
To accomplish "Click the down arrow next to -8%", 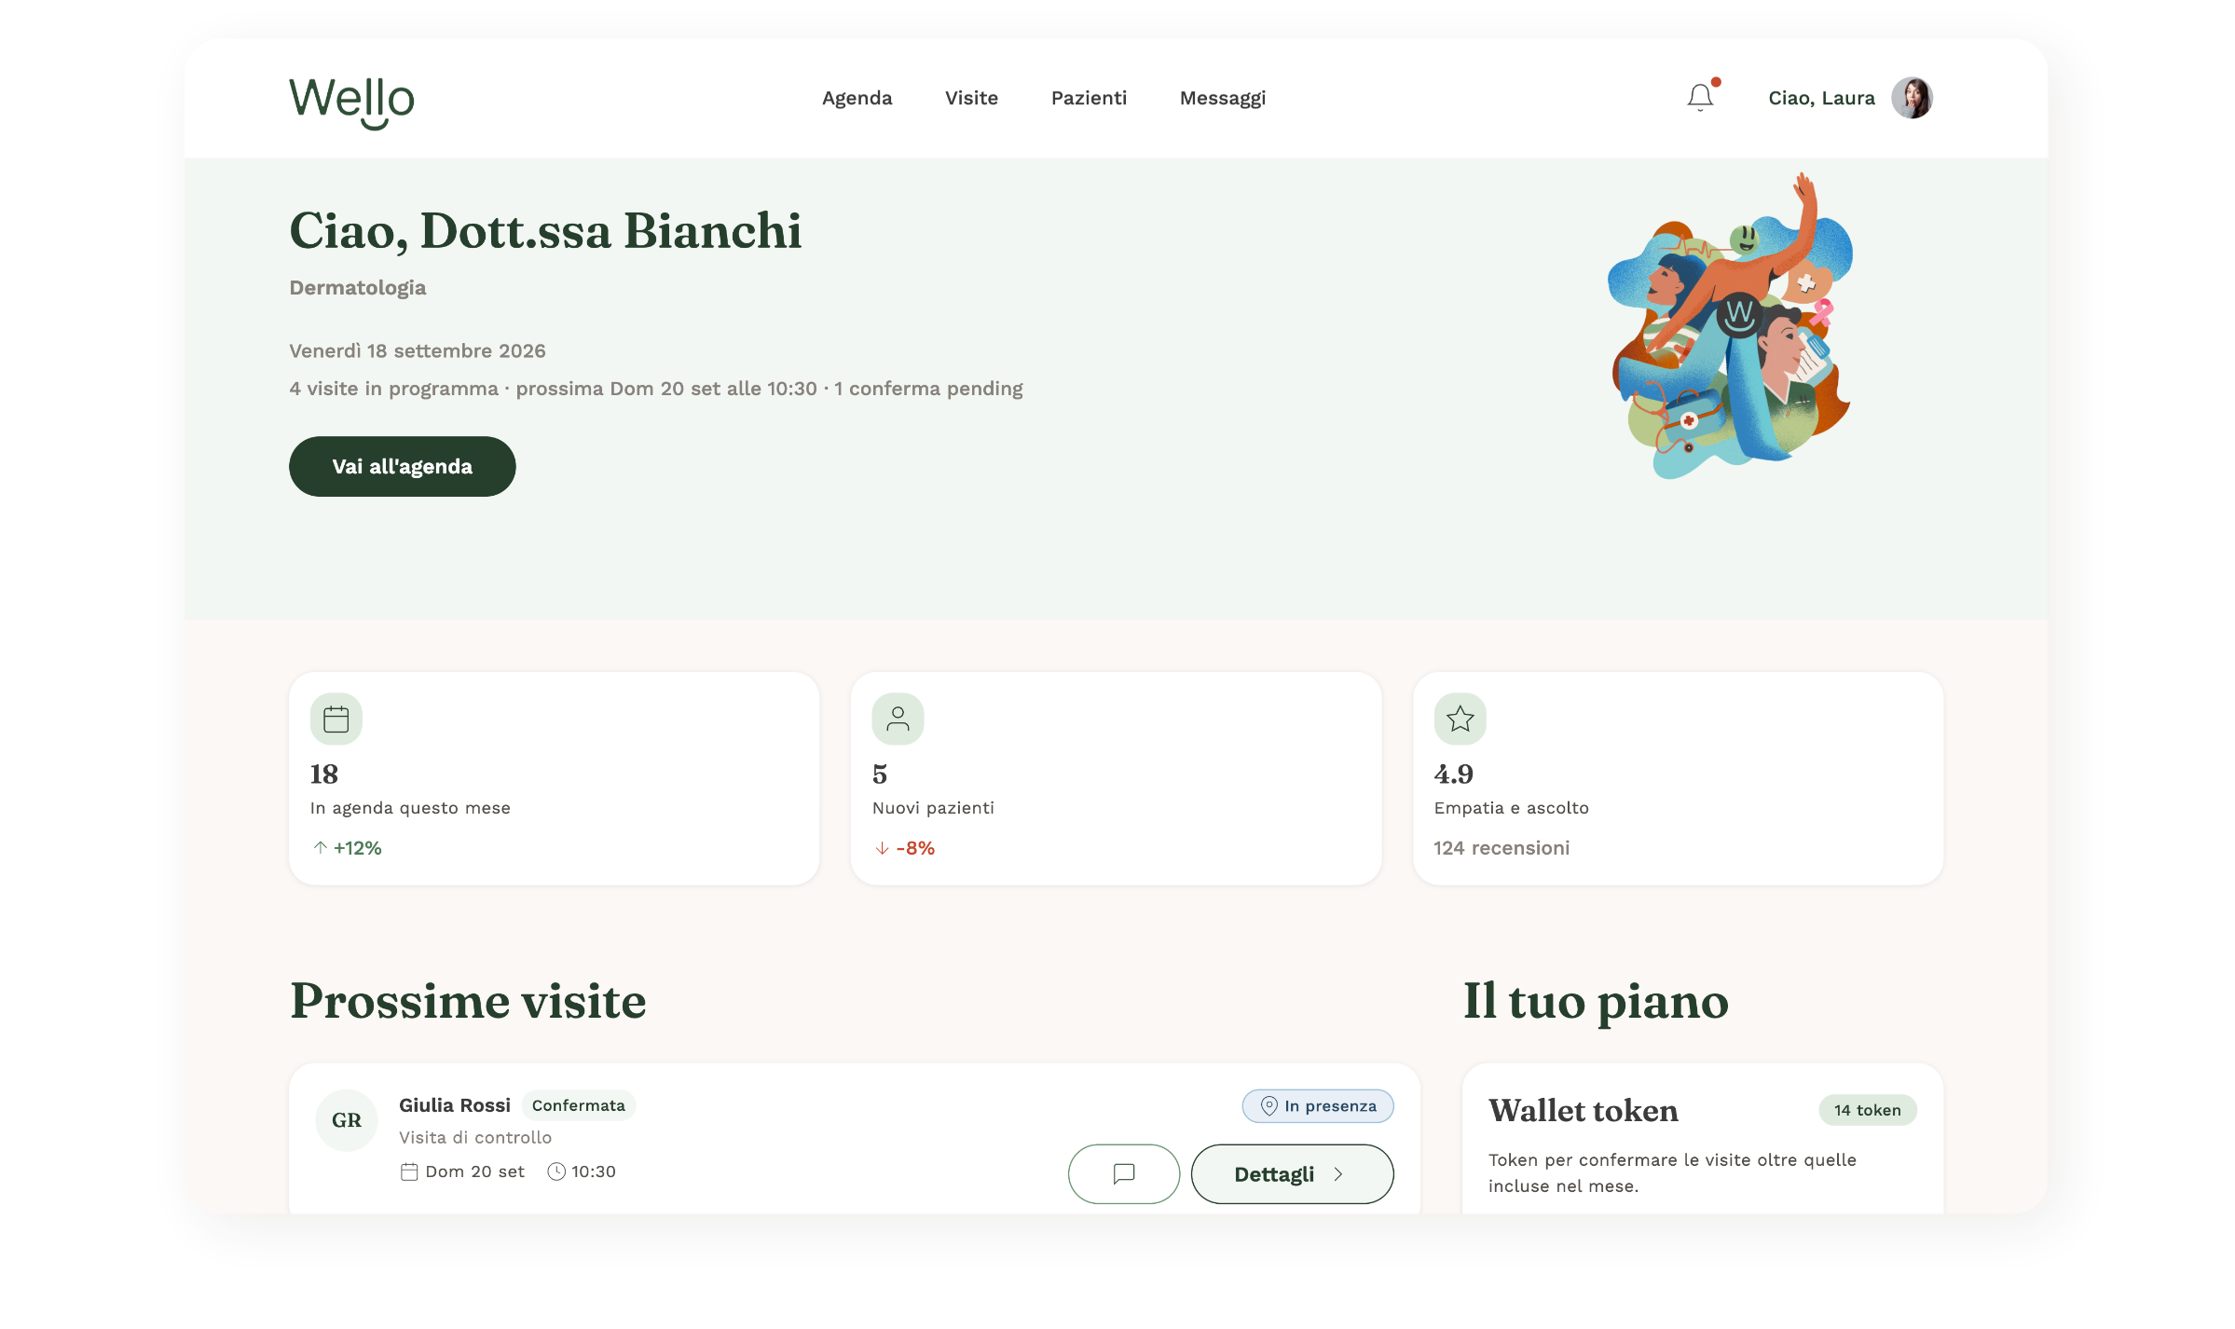I will [x=882, y=848].
